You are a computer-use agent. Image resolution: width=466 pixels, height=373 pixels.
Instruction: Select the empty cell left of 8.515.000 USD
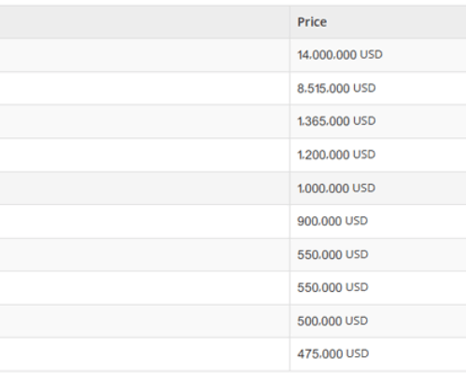(x=145, y=89)
